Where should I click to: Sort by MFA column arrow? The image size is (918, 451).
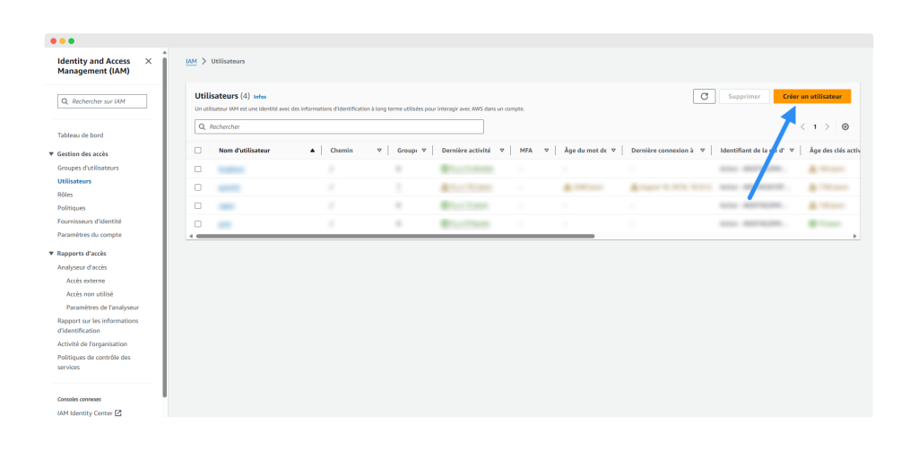click(546, 151)
